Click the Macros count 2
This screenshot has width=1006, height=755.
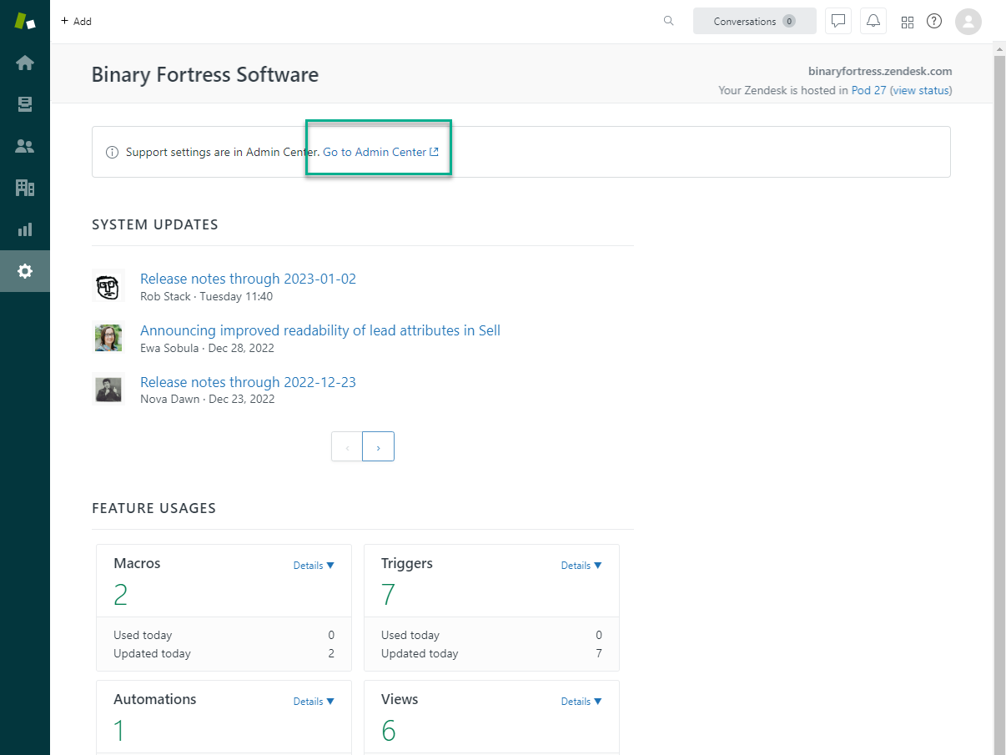pos(121,595)
